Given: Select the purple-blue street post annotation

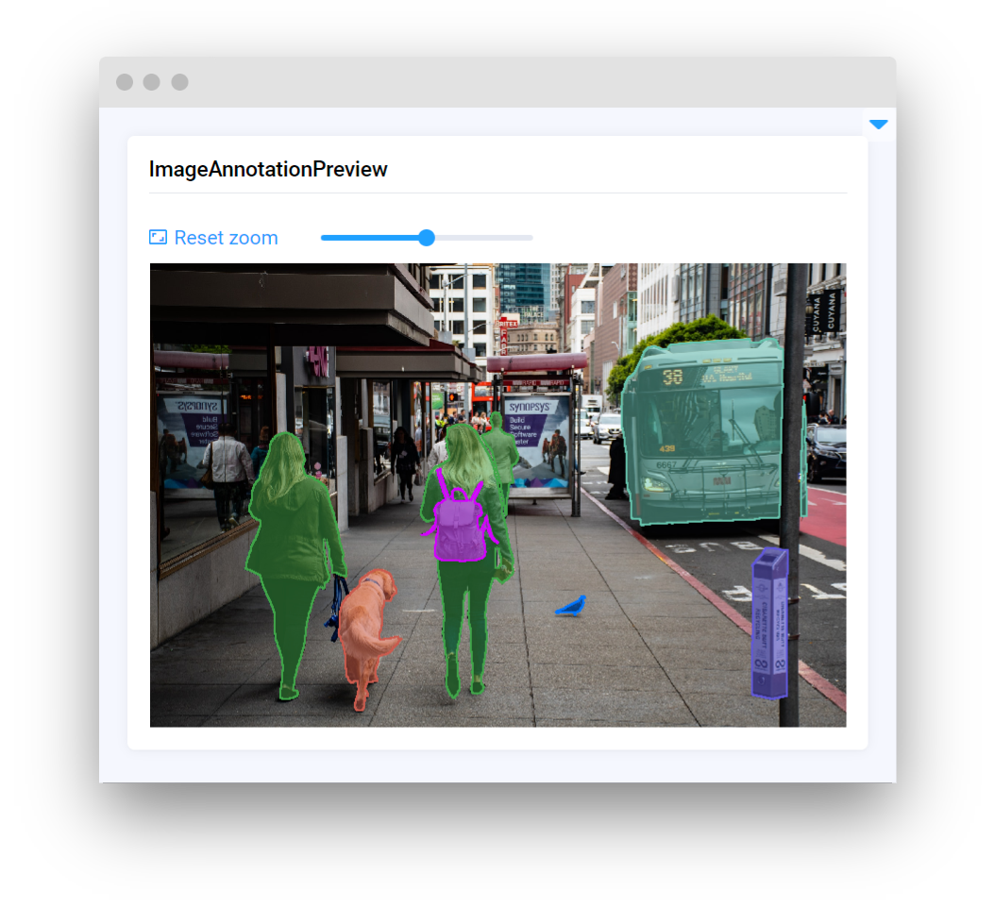Looking at the screenshot, I should click(x=769, y=623).
